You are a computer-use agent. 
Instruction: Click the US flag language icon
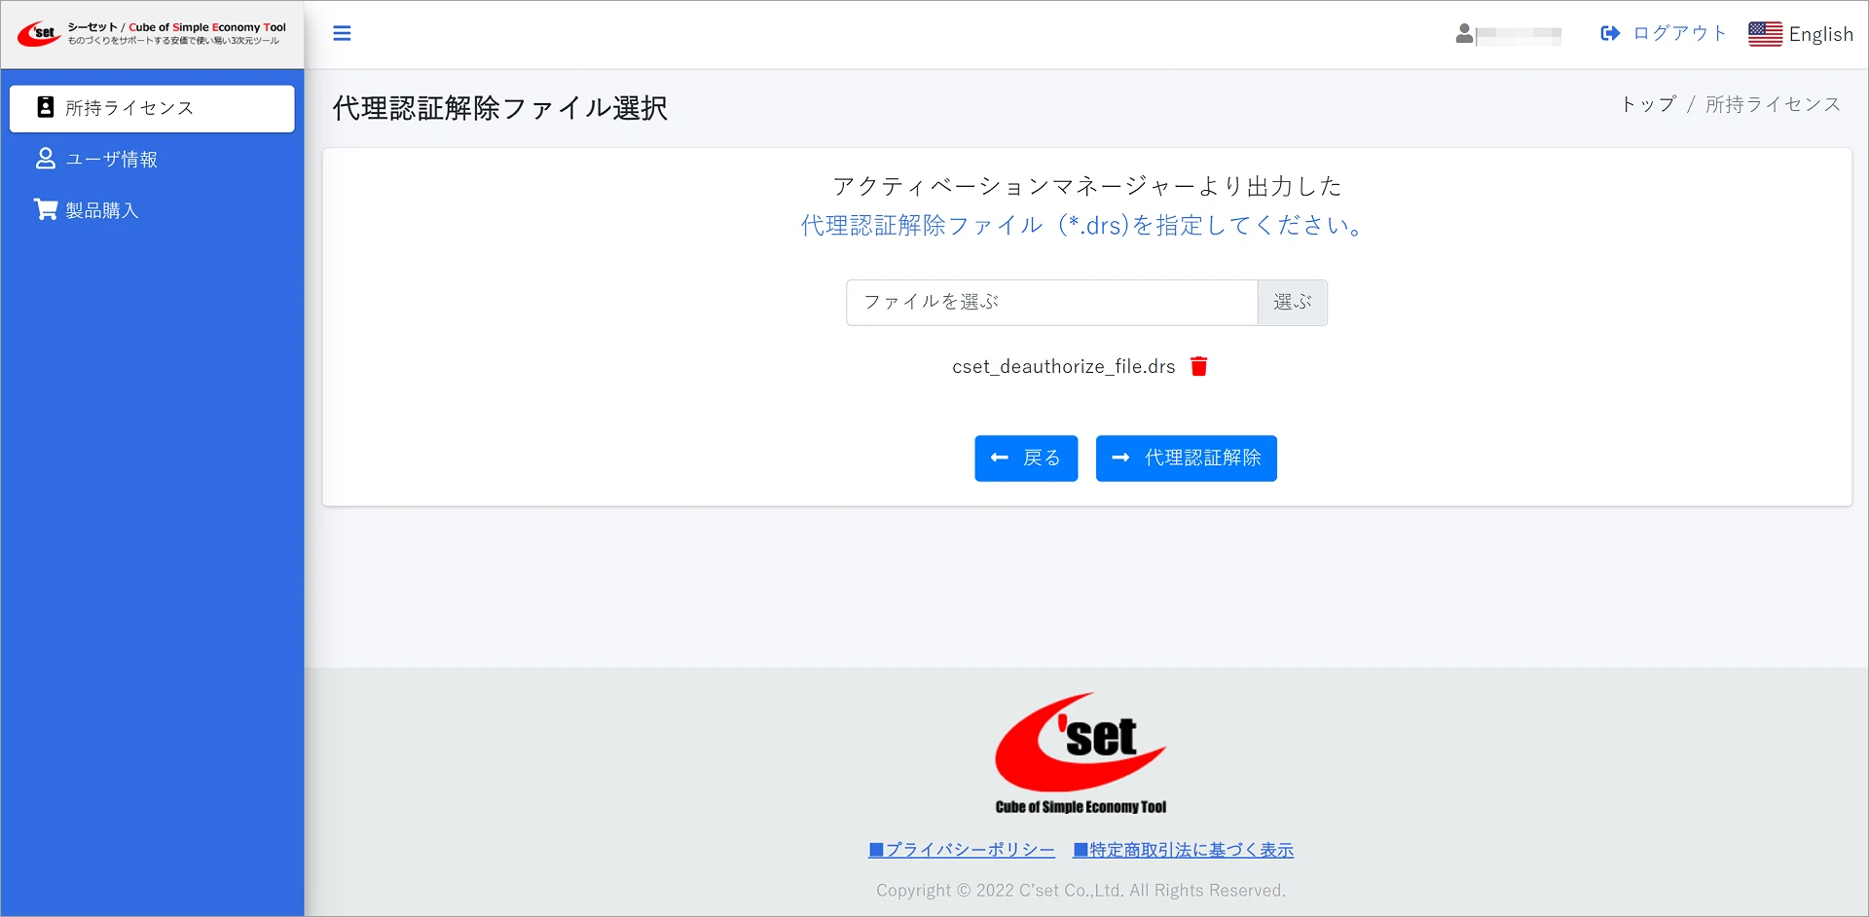coord(1765,34)
